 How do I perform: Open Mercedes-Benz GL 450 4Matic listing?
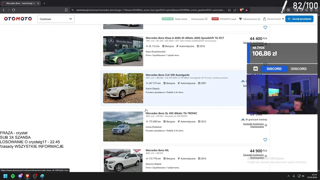[x=171, y=113]
